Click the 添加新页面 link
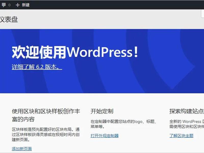204x153 pixels. (x=22, y=149)
